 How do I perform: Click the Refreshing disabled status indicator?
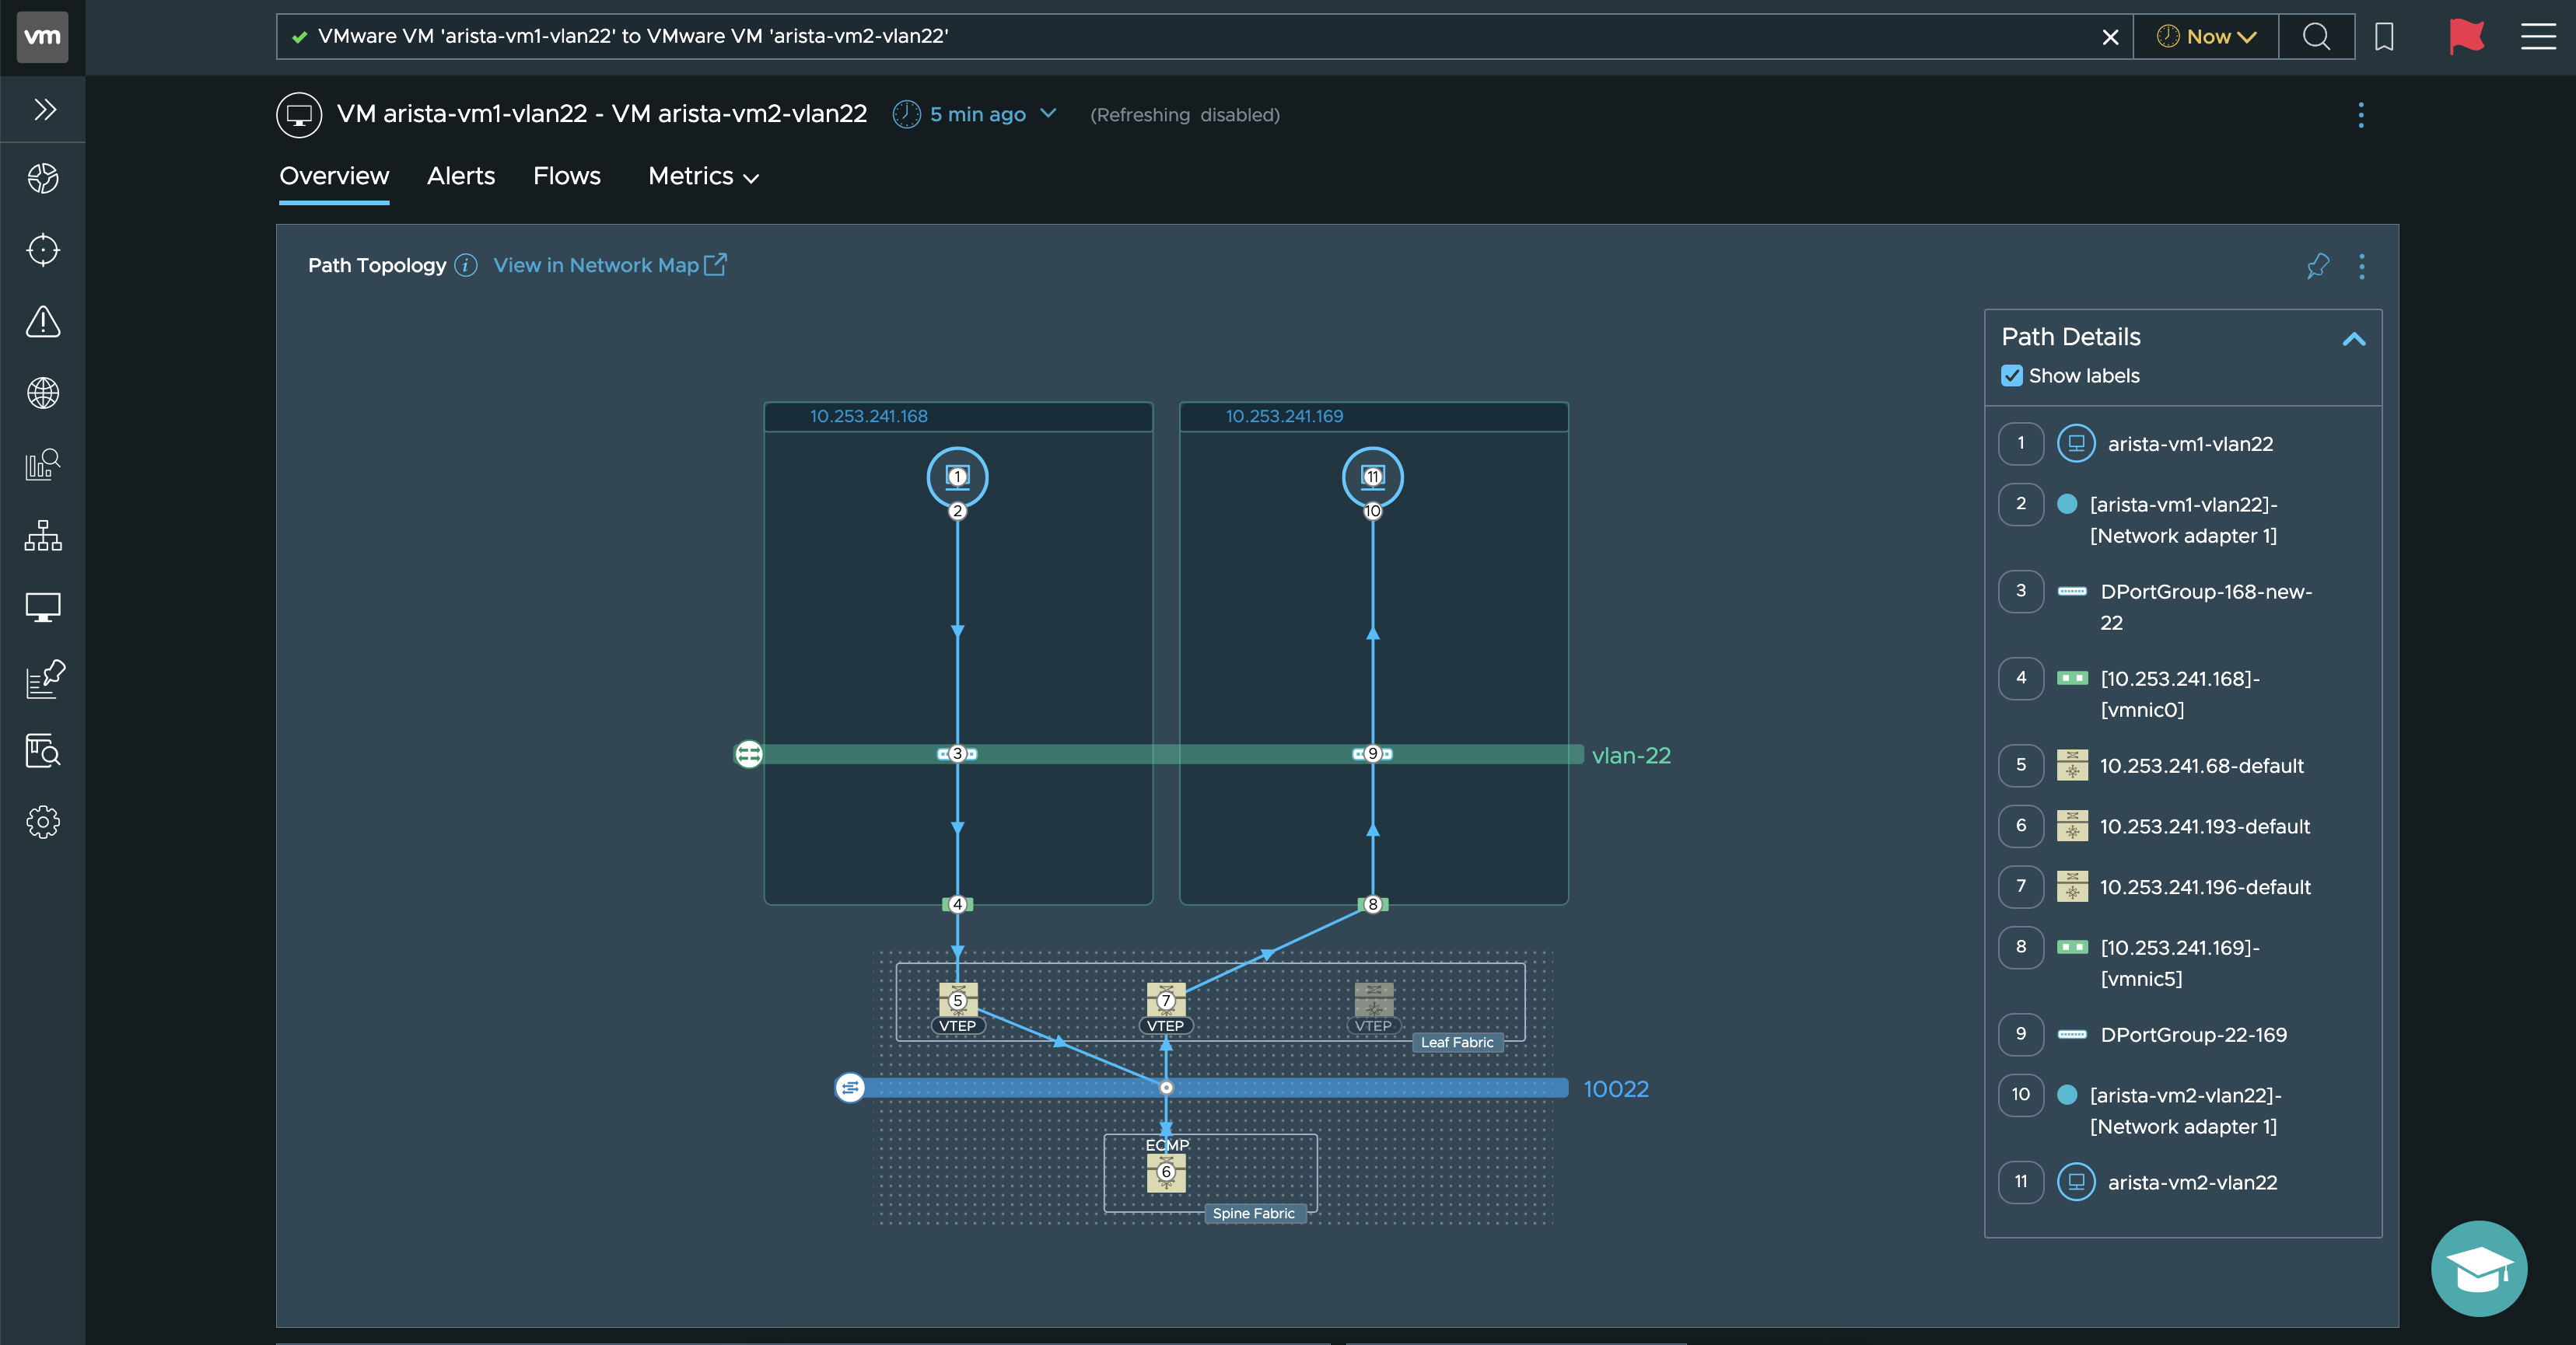pos(1184,114)
